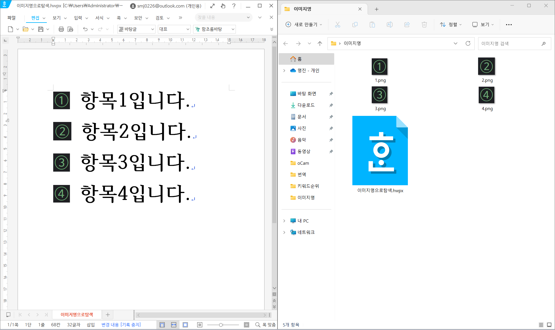
Task: Open the 다운로드 folder in sidebar
Action: click(x=306, y=105)
